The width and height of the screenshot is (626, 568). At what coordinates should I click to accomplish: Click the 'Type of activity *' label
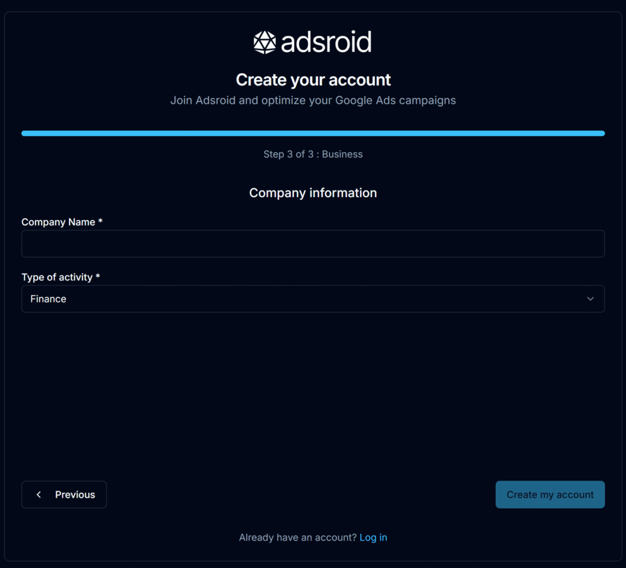pyautogui.click(x=61, y=277)
